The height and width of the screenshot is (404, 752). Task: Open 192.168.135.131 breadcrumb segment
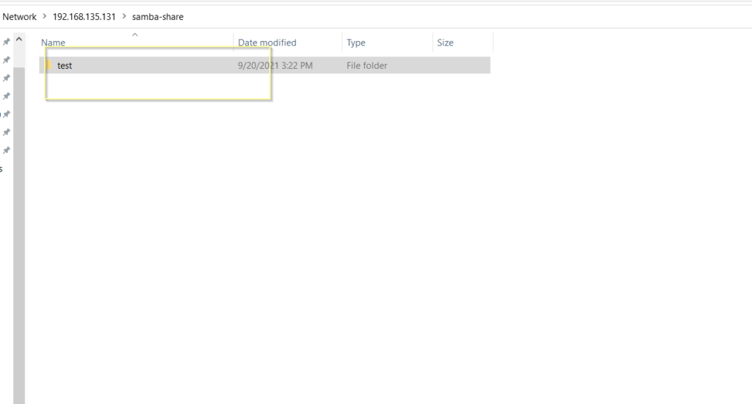coord(84,17)
